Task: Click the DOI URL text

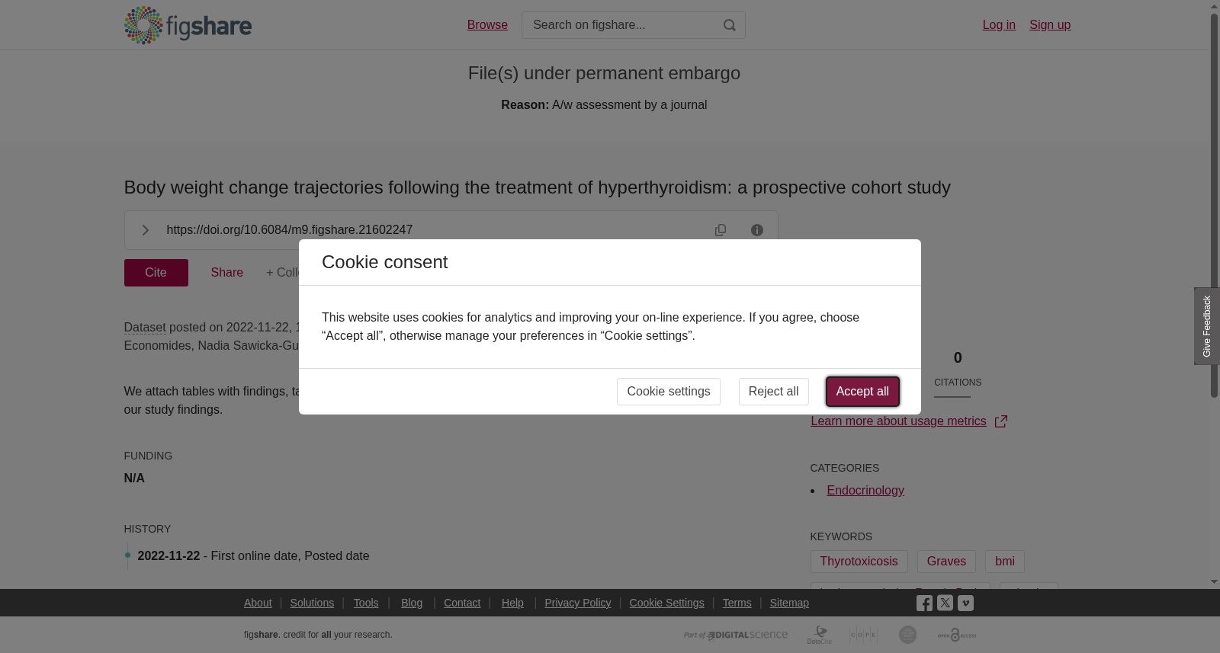Action: [x=290, y=230]
